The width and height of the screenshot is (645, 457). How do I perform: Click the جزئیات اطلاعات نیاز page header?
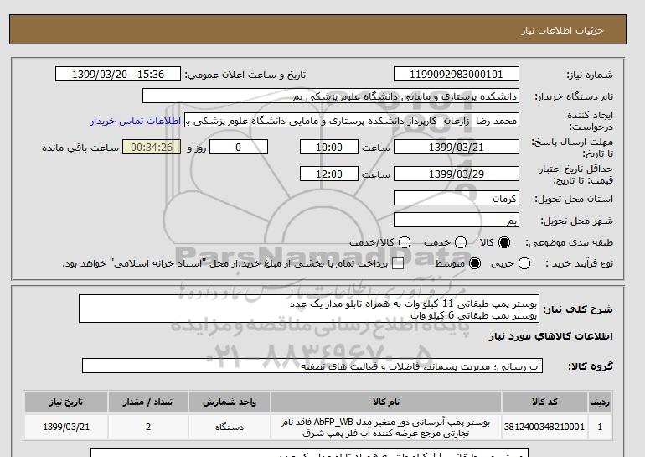pyautogui.click(x=562, y=30)
